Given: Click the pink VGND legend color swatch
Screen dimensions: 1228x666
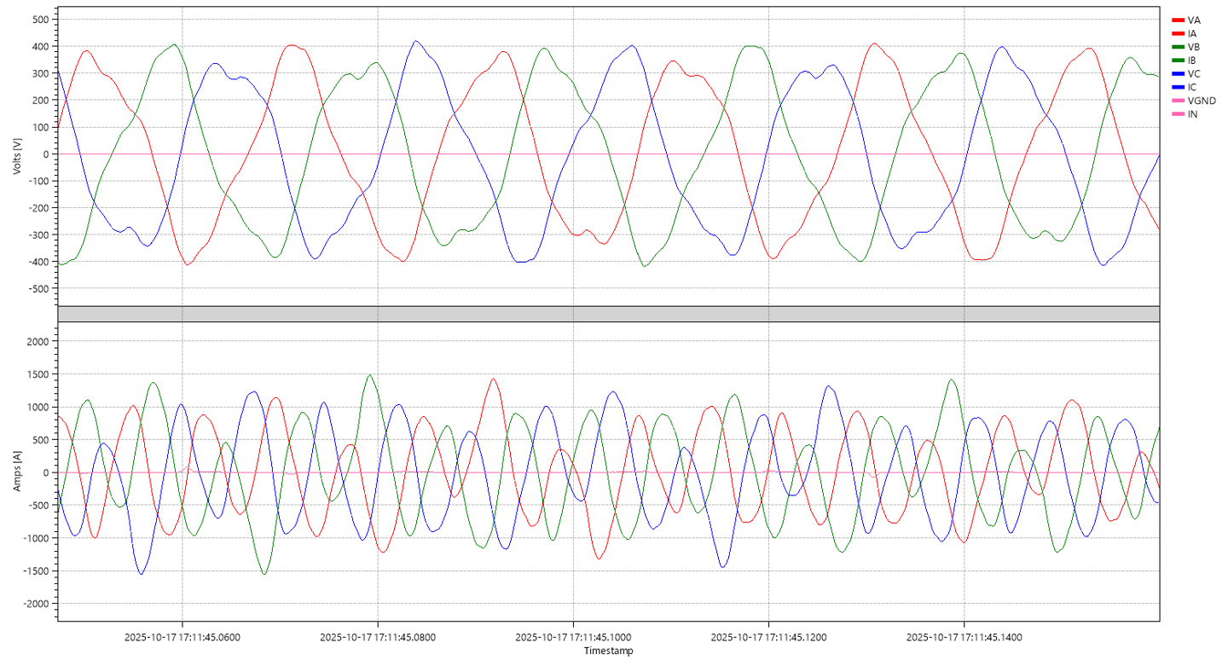Looking at the screenshot, I should click(1178, 101).
